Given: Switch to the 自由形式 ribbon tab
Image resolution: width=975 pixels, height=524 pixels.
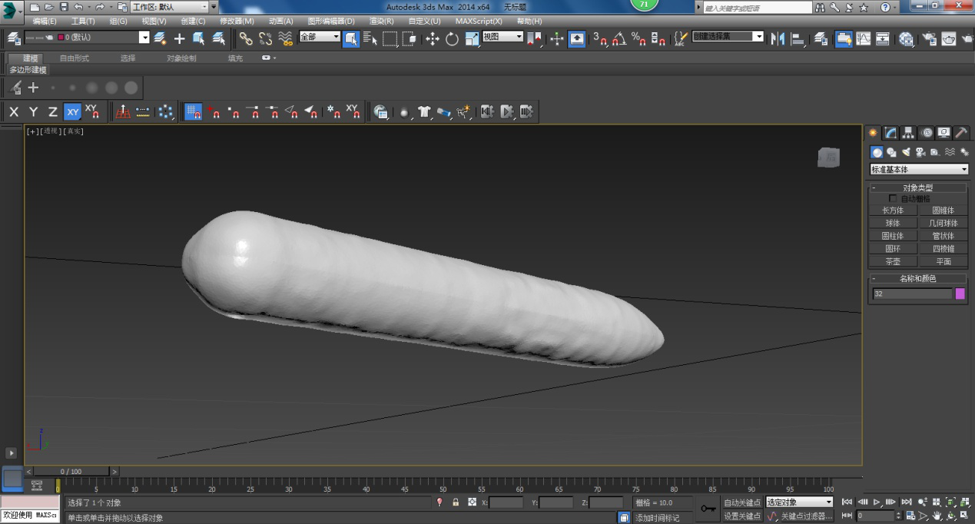Looking at the screenshot, I should [75, 58].
